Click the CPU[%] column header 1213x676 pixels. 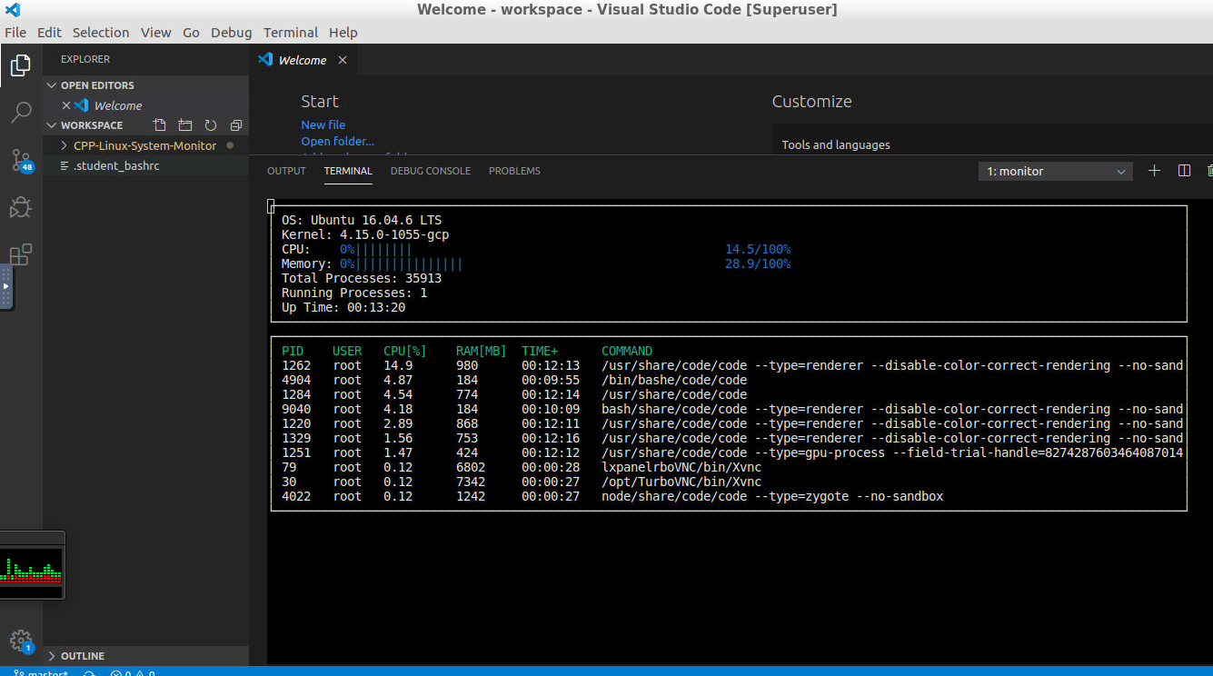[405, 351]
